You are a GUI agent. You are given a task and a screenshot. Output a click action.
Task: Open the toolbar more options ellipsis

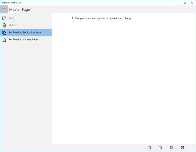192,148
